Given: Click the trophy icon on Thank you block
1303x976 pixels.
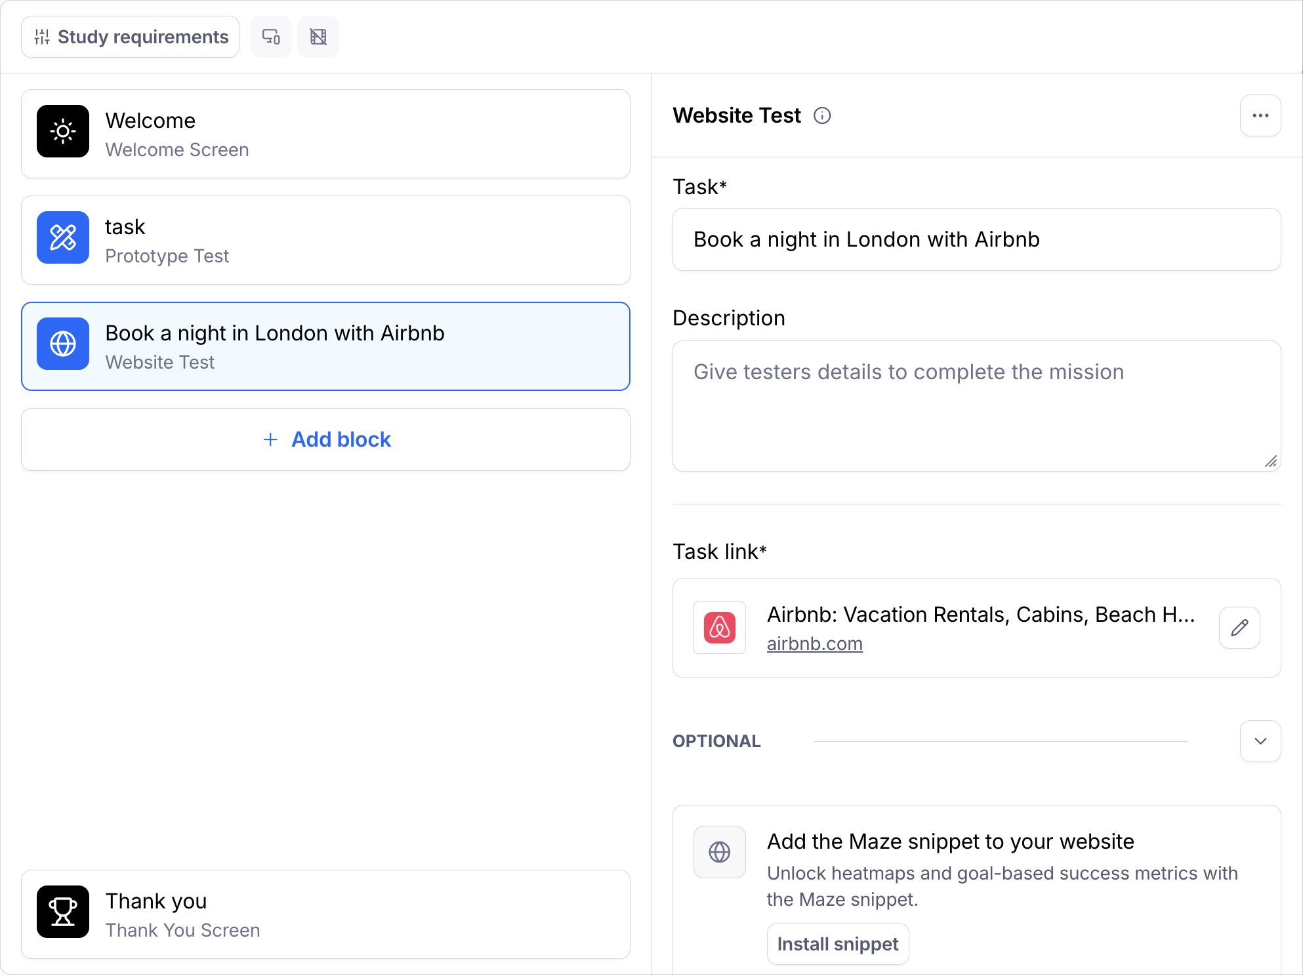Looking at the screenshot, I should point(63,912).
